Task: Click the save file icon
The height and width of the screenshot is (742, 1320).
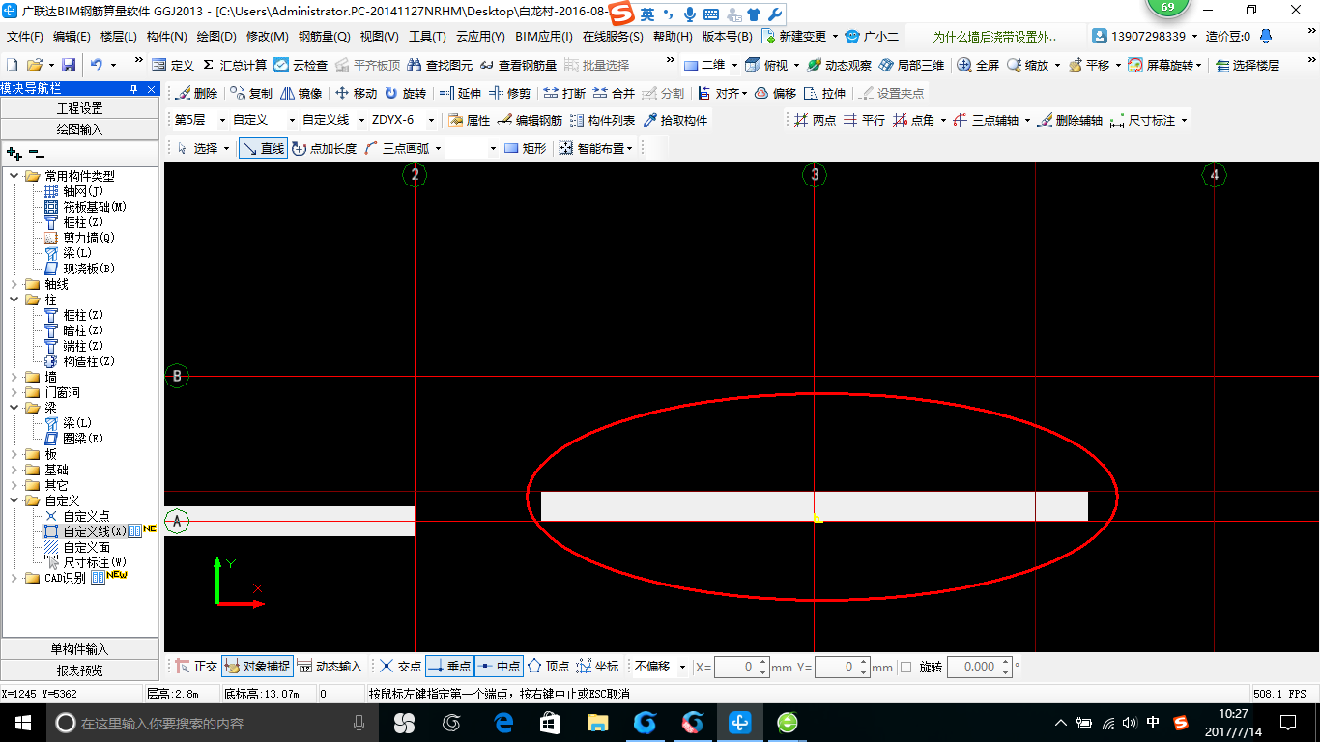Action: tap(69, 65)
